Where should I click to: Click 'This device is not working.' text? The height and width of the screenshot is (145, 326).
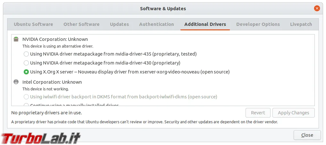click(x=46, y=89)
